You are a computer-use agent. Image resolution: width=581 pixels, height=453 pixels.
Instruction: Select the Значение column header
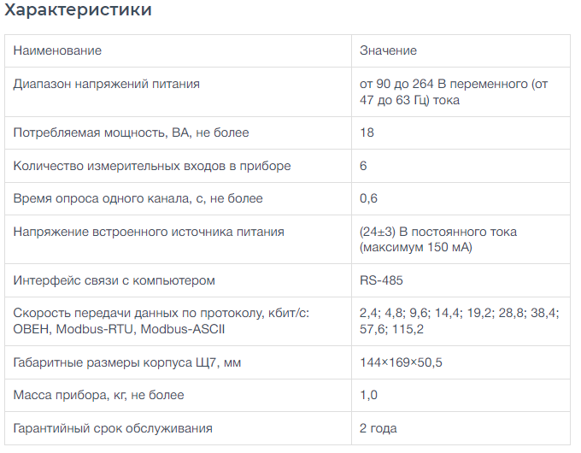388,50
